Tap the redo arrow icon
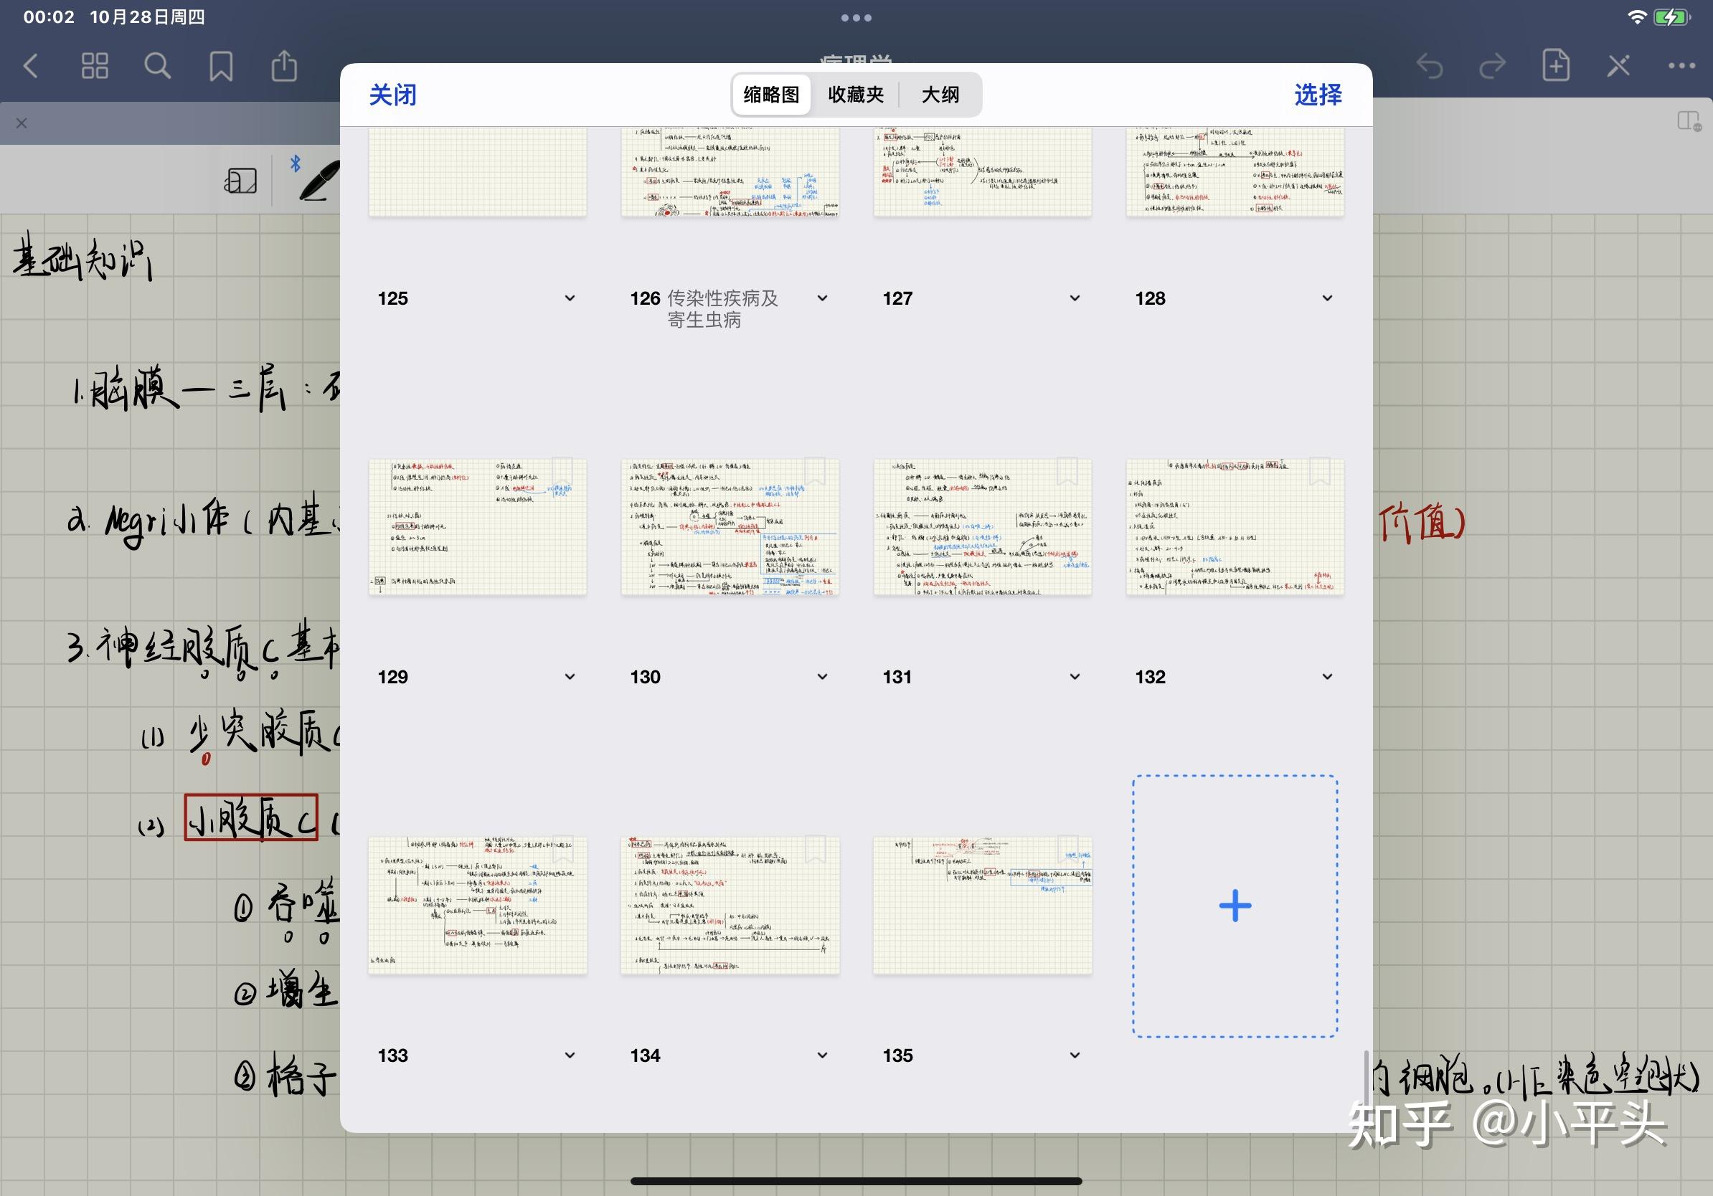 pyautogui.click(x=1491, y=67)
